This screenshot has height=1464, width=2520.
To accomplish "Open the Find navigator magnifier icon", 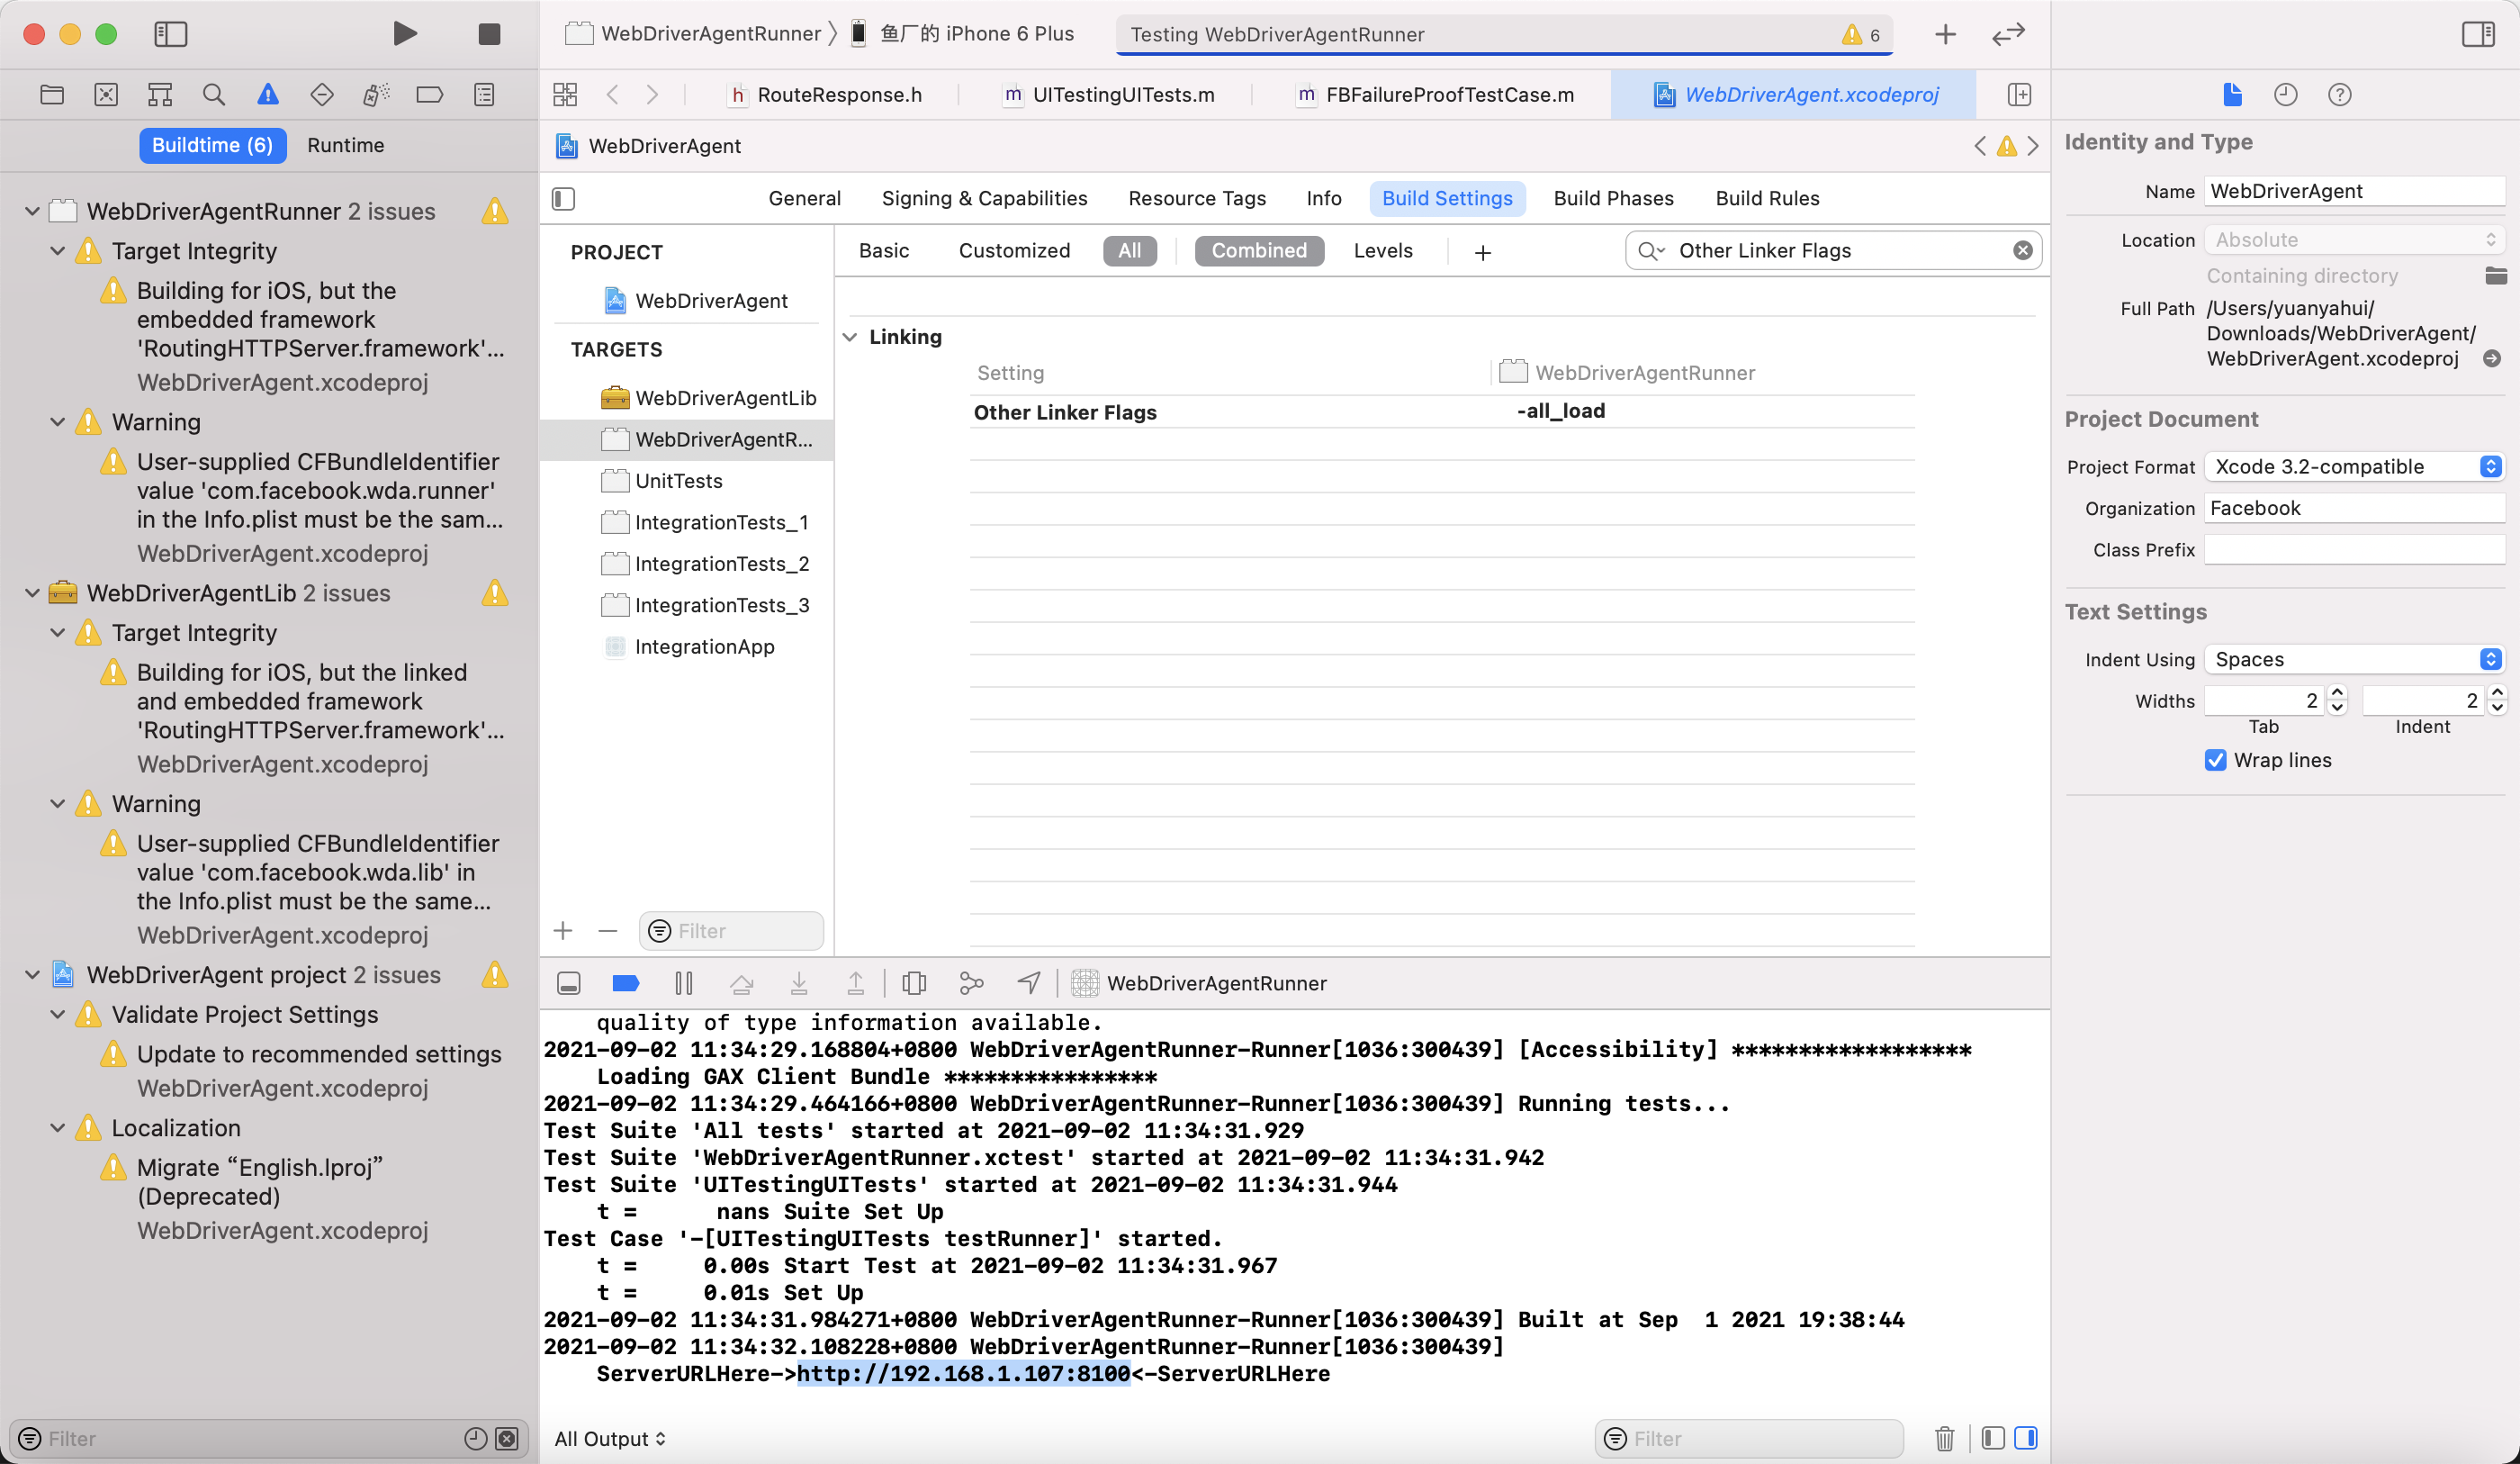I will (213, 95).
